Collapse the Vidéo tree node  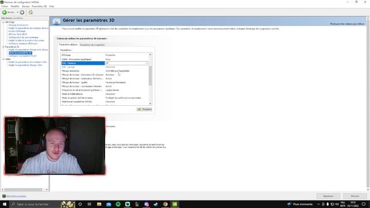click(x=3, y=59)
